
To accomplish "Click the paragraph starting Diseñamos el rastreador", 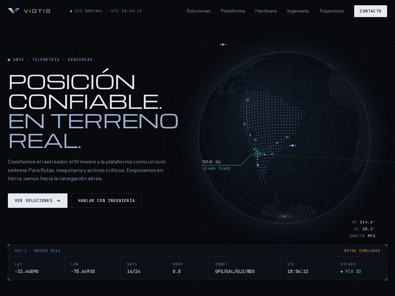I will [87, 170].
